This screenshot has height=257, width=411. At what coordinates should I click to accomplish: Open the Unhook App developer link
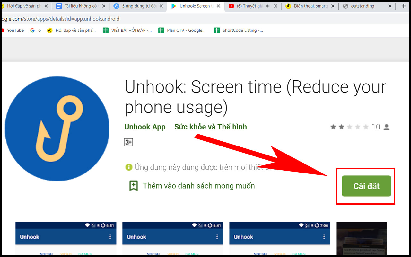click(145, 127)
